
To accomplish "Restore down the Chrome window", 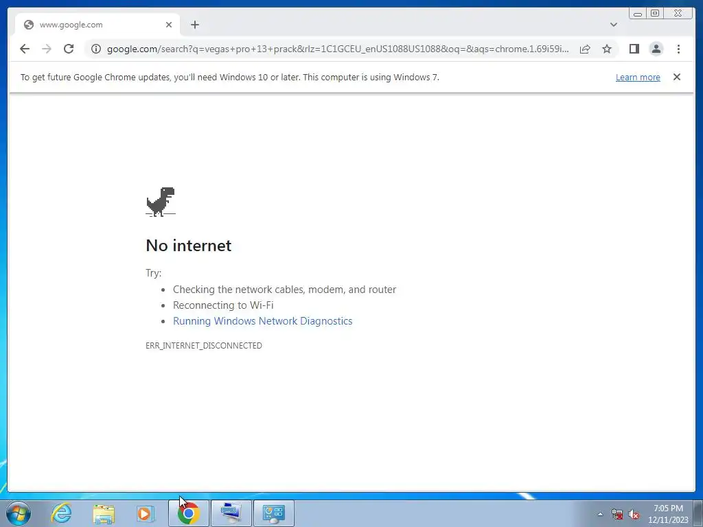I will (655, 14).
